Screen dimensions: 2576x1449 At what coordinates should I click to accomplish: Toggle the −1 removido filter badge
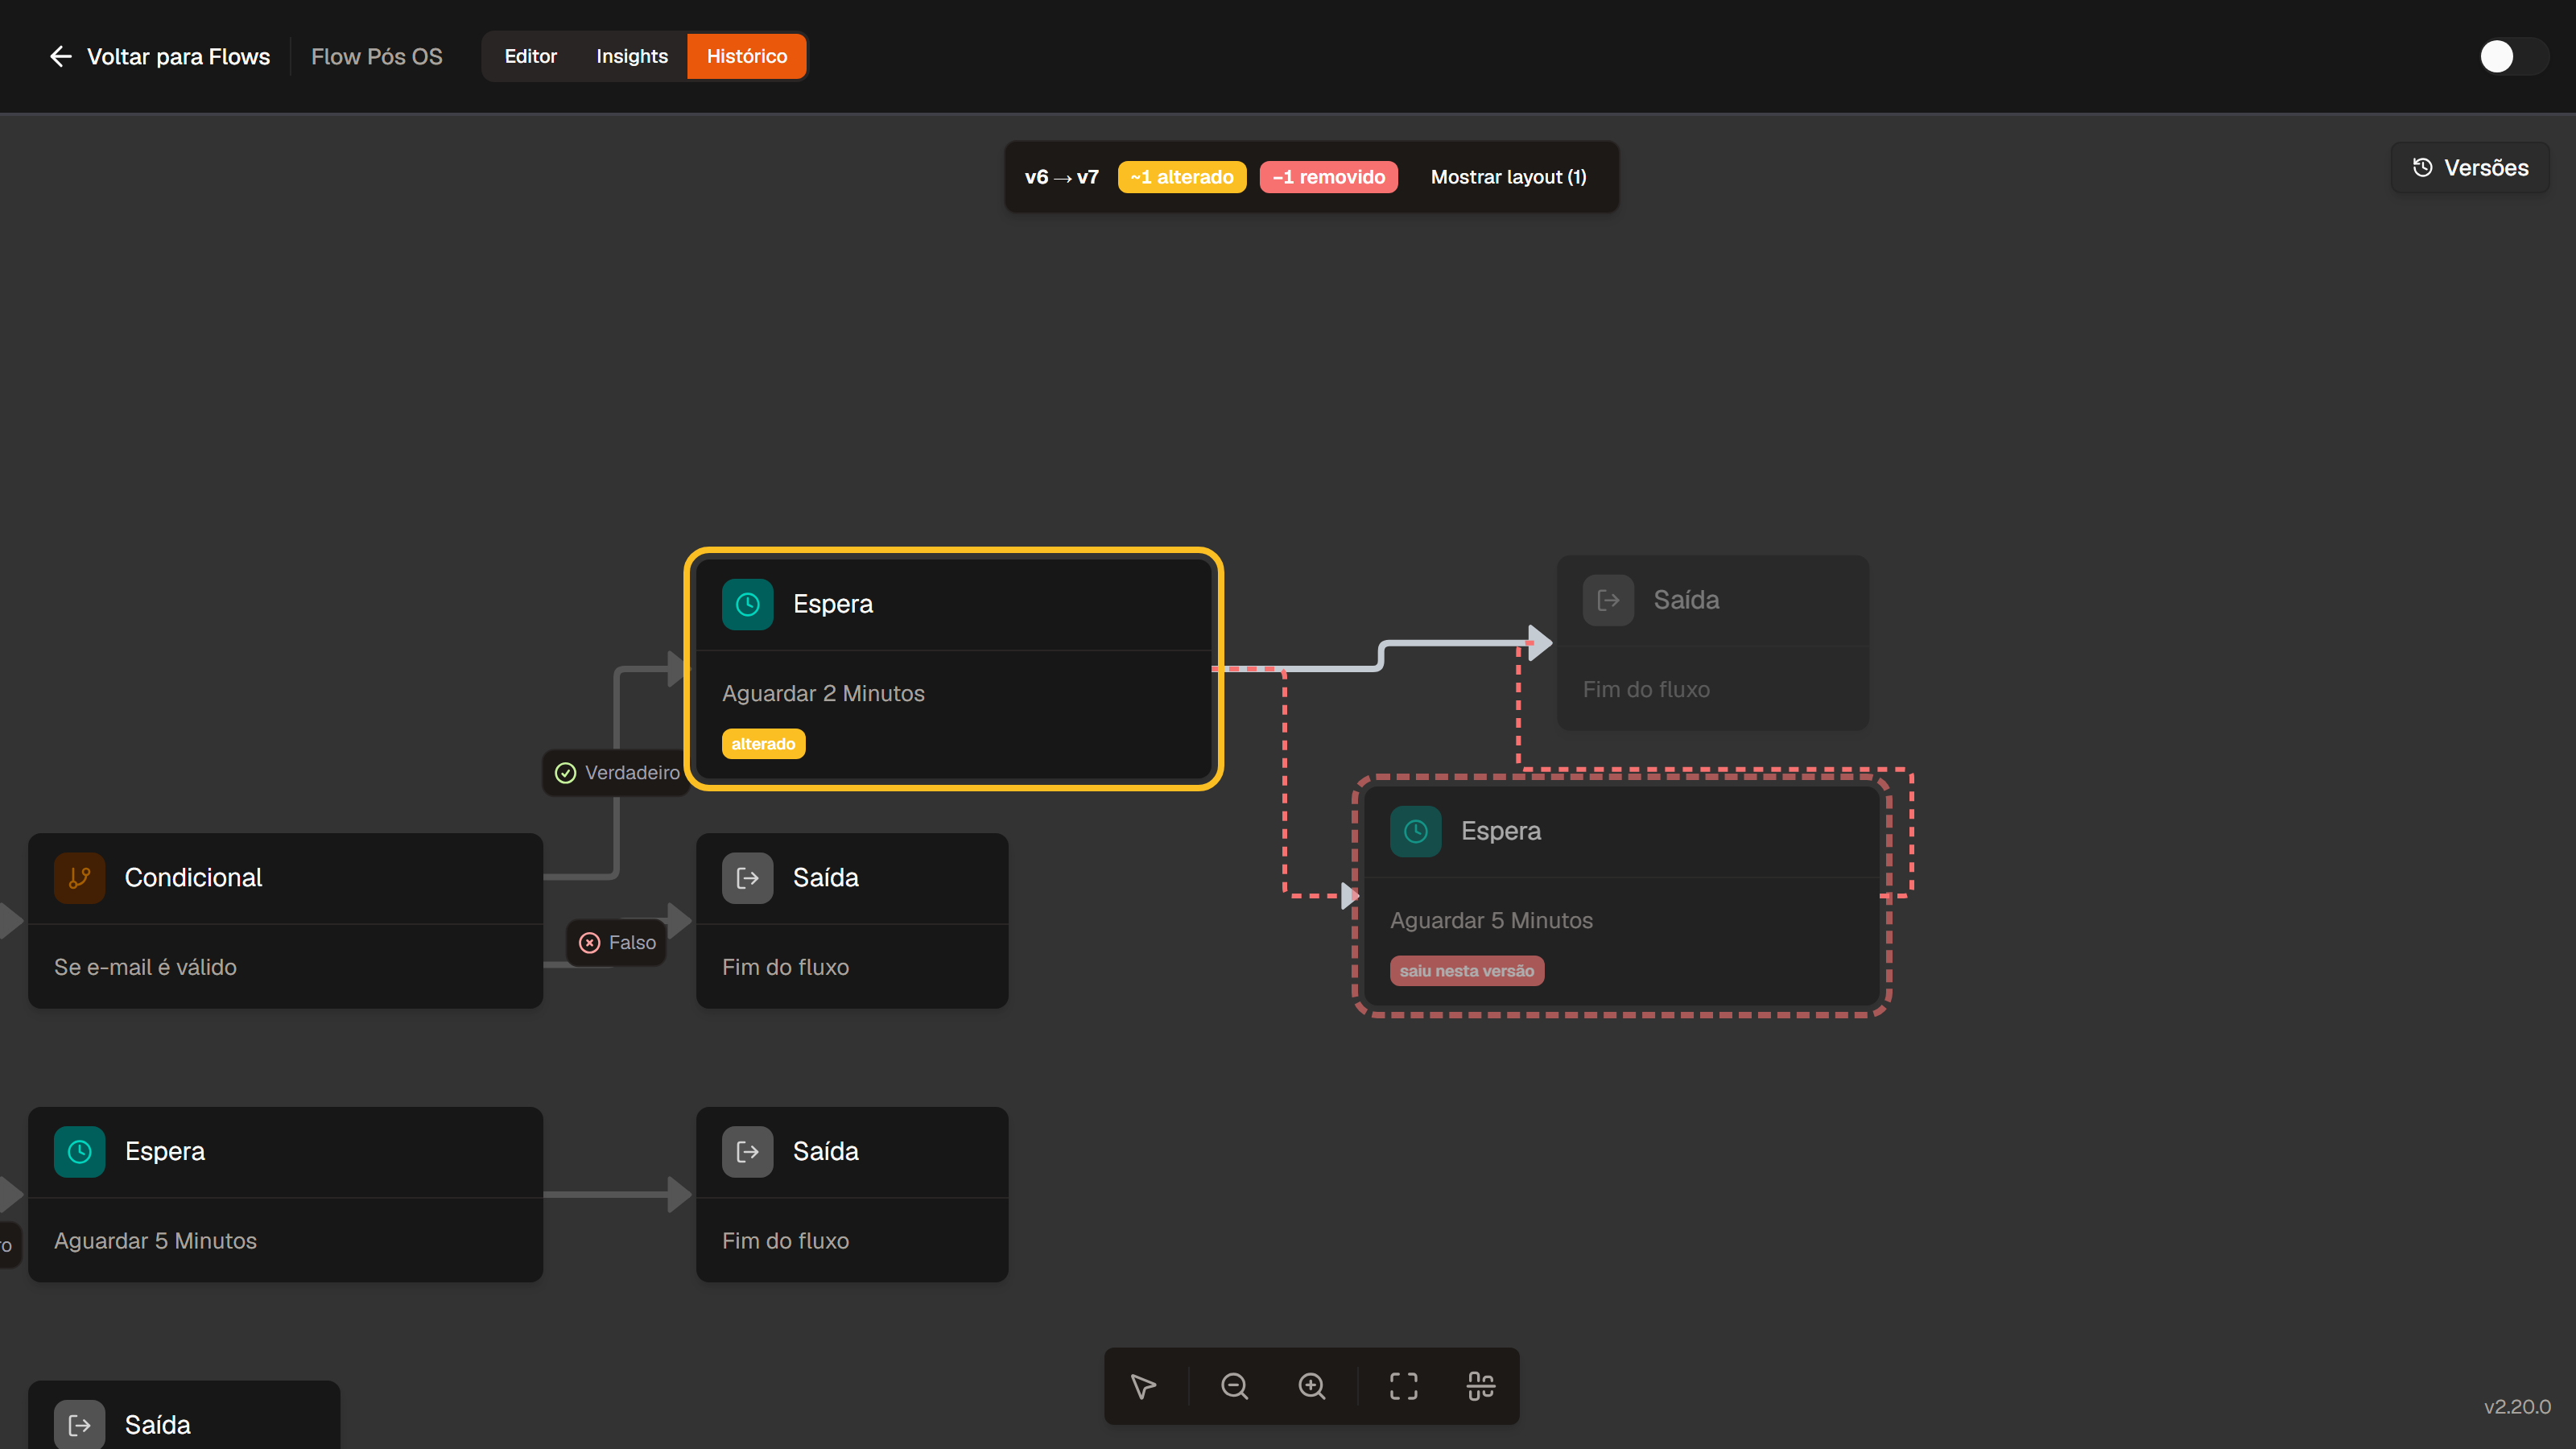[x=1328, y=177]
